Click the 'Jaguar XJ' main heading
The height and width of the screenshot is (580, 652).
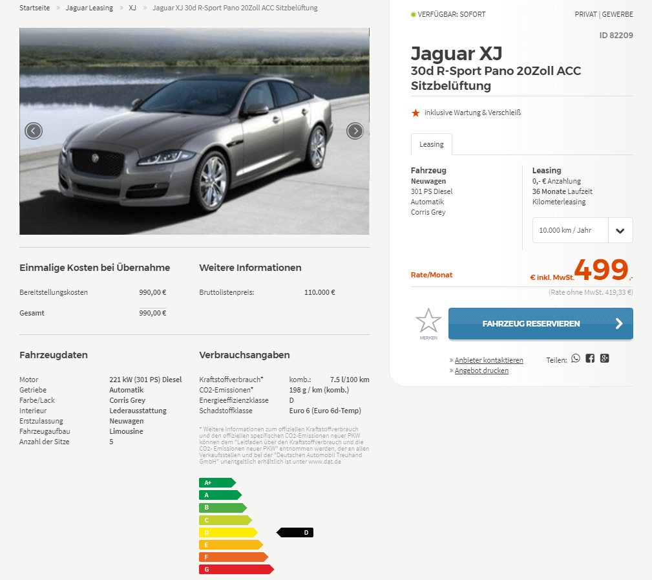[457, 54]
